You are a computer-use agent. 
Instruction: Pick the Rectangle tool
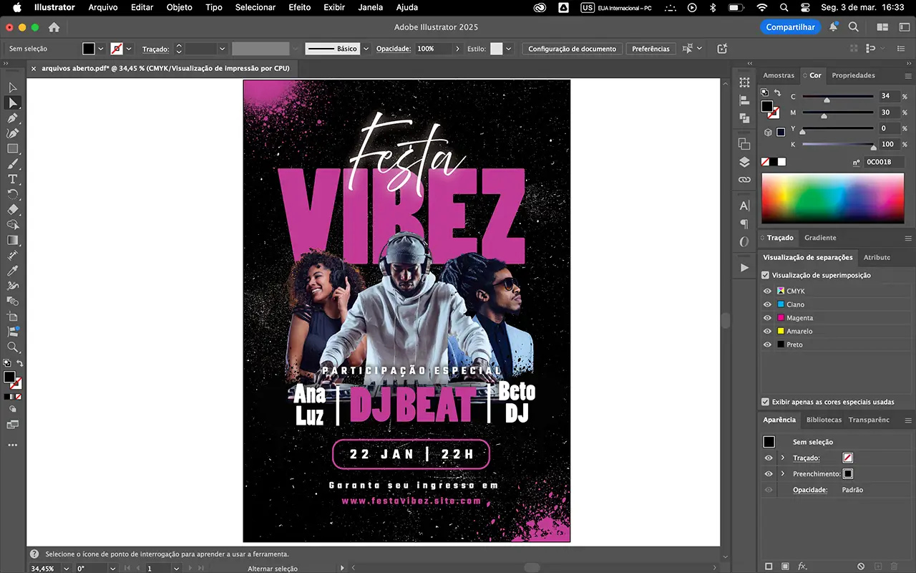coord(12,149)
